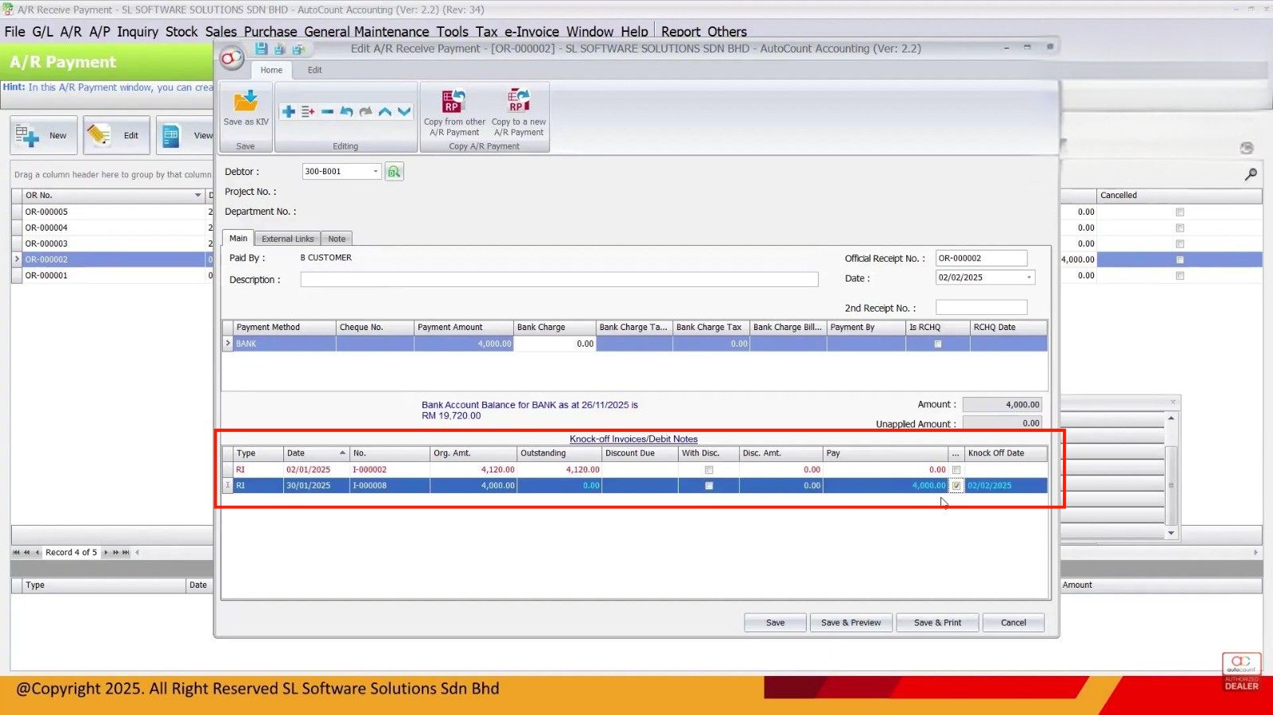Expand the selected OR-000002 row indicator
Viewport: 1273px width, 715px height.
tap(17, 259)
